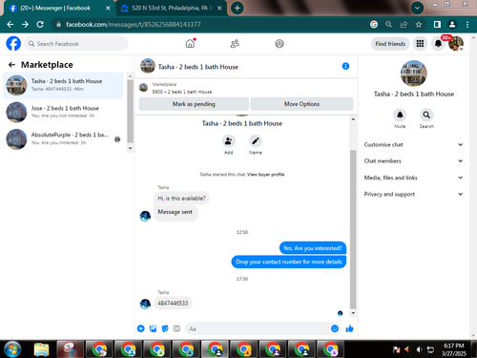Screen dimensions: 477x358
Task: Reload the page in Chrome
Action: pos(40,24)
